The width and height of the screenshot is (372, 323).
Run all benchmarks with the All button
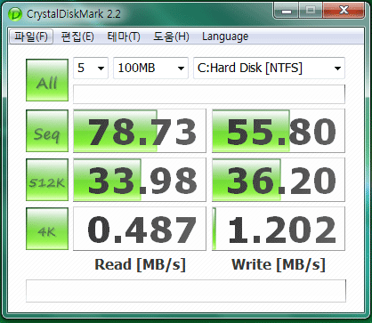point(47,80)
